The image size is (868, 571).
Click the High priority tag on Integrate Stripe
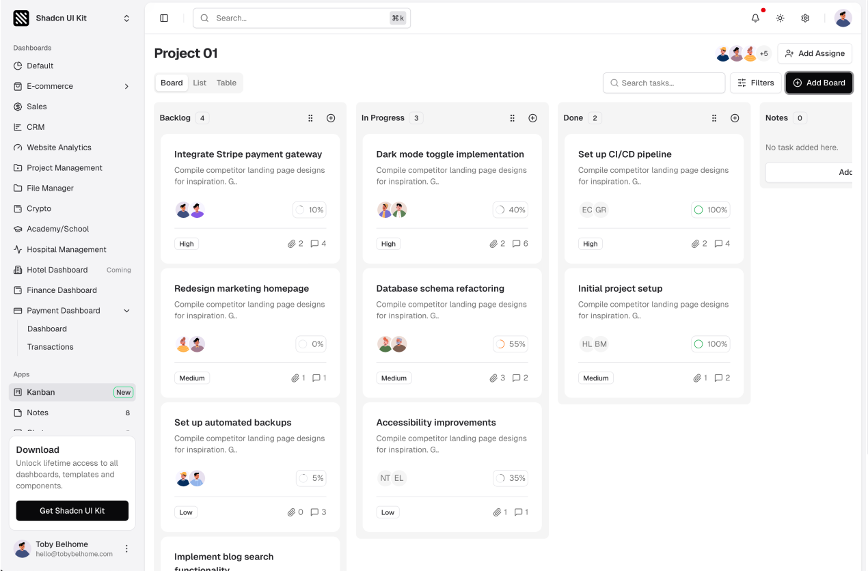coord(187,244)
